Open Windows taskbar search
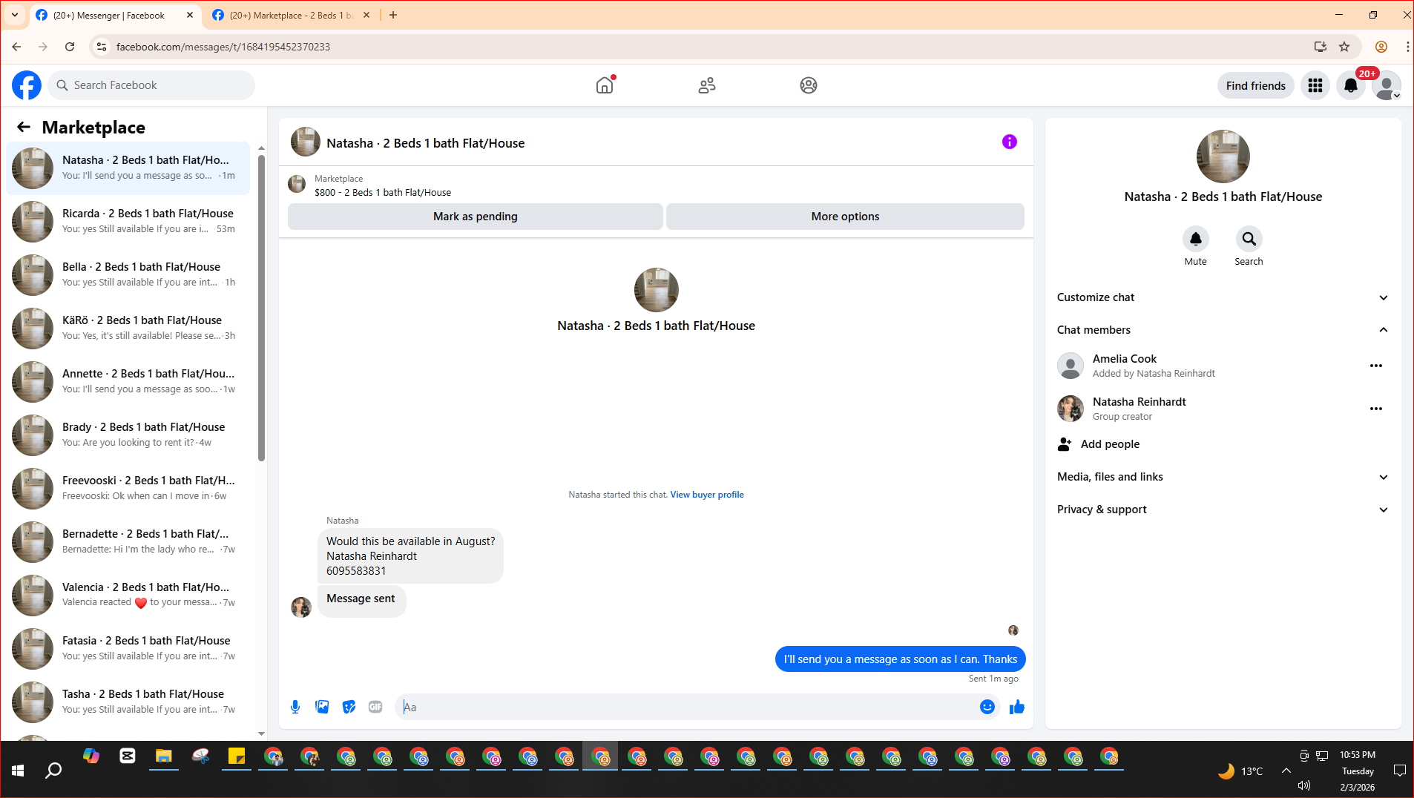Screen dimensions: 1414x798 pyautogui.click(x=53, y=771)
